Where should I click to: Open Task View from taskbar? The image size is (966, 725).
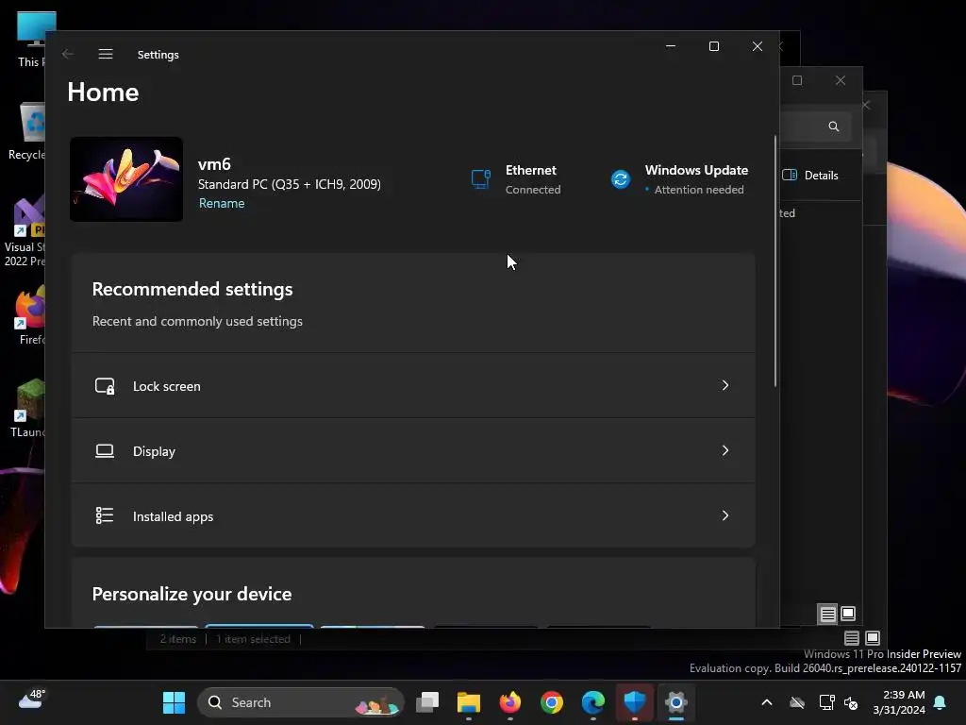tap(427, 702)
